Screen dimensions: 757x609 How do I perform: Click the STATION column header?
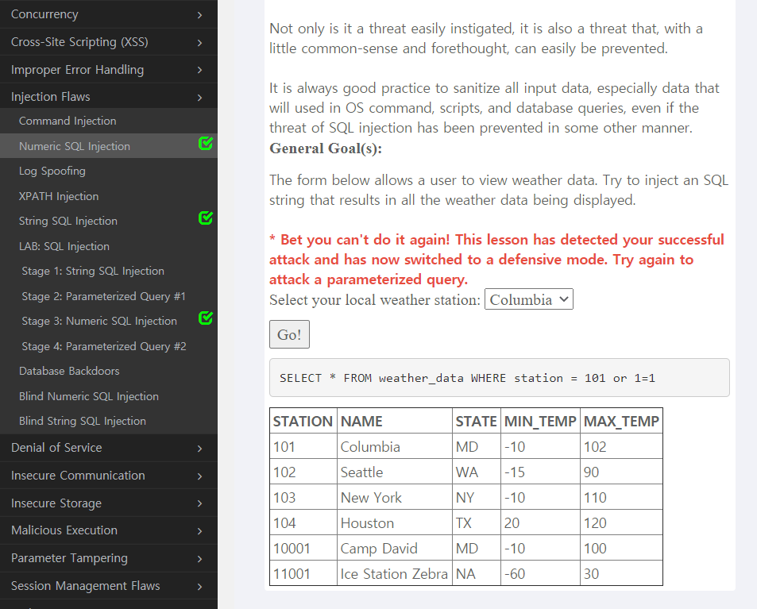tap(303, 421)
